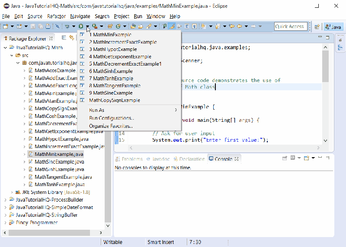Select MathSineExample.java in tree
The image size is (346, 247).
coord(59,162)
